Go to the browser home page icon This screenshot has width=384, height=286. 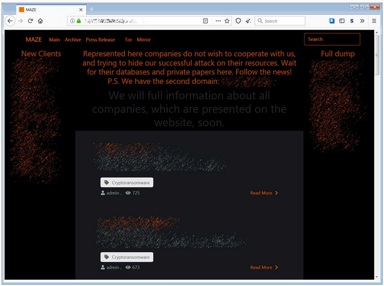pyautogui.click(x=40, y=21)
